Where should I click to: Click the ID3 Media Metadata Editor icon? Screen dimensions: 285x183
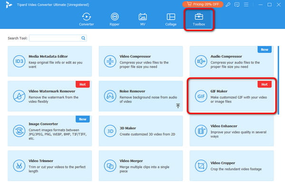(19, 61)
